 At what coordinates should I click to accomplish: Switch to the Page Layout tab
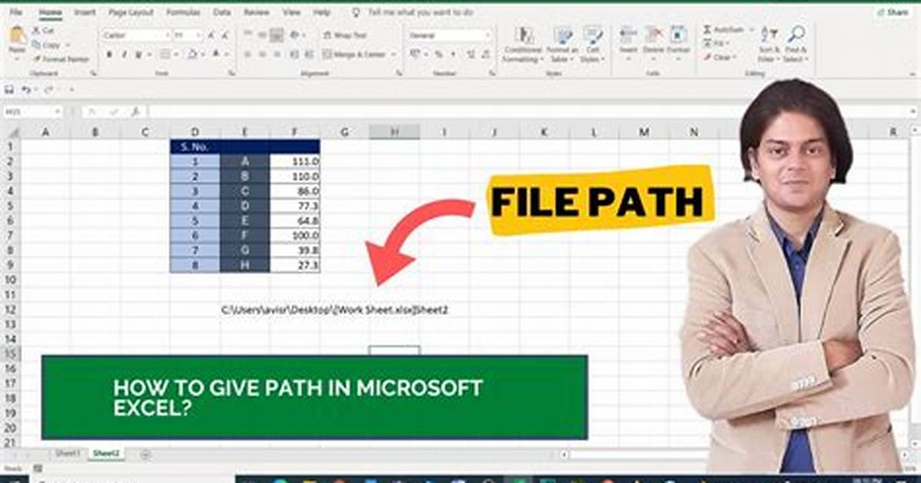pos(130,12)
